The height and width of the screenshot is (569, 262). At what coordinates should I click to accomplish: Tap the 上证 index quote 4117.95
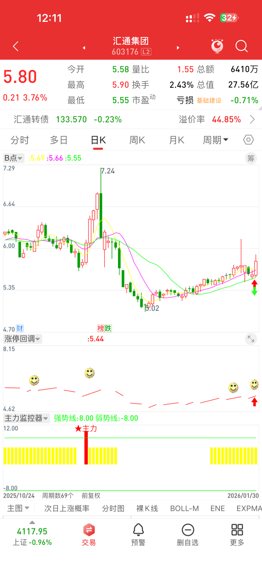(32, 531)
